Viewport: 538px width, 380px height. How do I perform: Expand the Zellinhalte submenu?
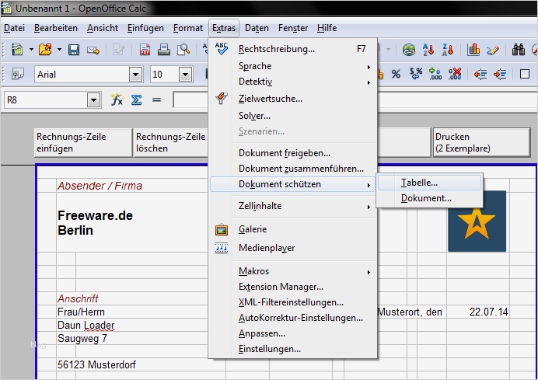(x=293, y=206)
